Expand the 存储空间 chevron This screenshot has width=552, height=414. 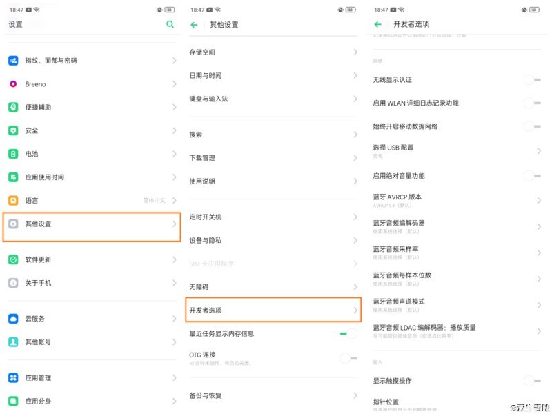coord(355,52)
